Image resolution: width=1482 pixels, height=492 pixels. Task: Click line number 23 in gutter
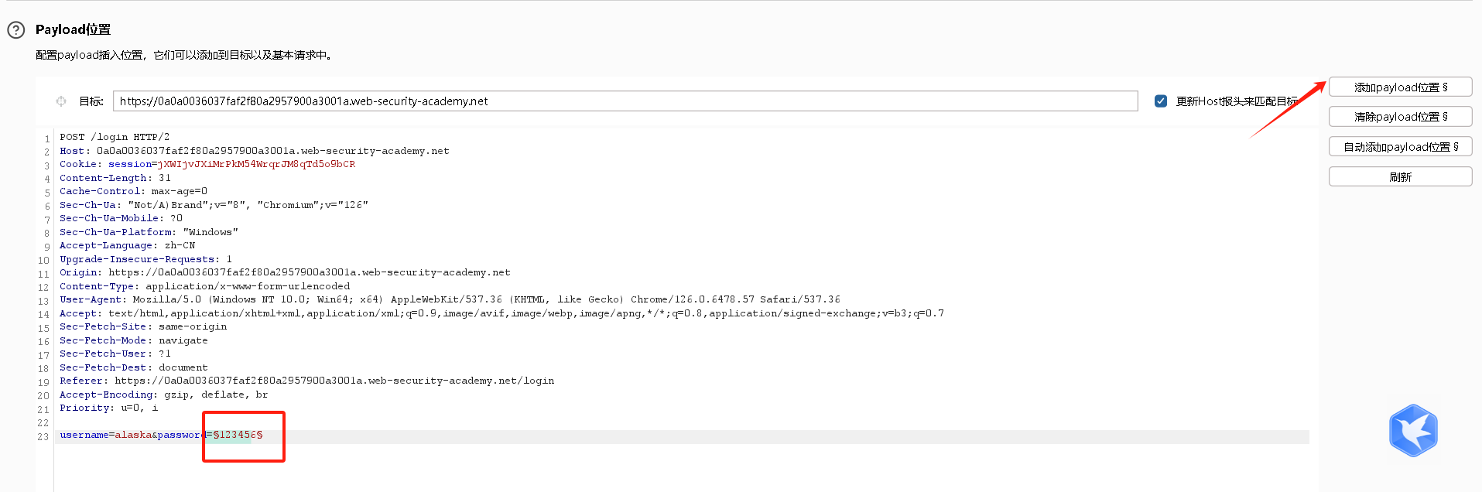tap(43, 437)
